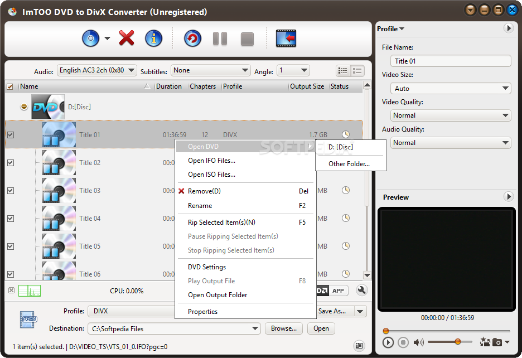Click the pause ripping toolbar icon

[x=220, y=38]
